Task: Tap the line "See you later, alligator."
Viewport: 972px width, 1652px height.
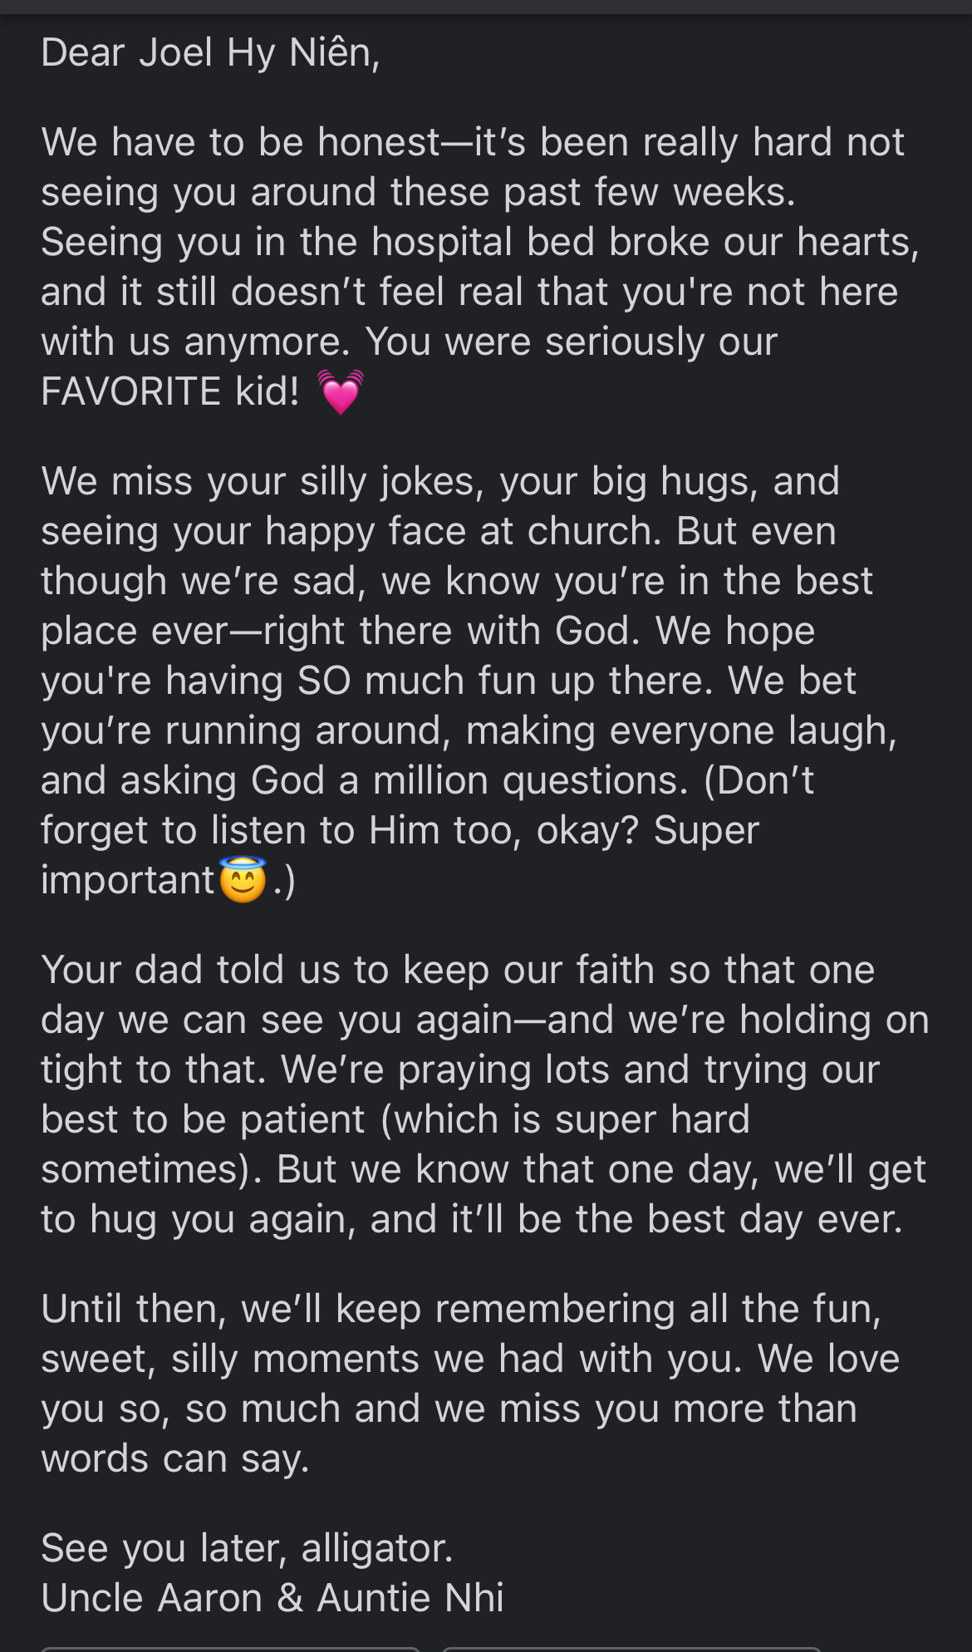Action: [x=247, y=1547]
